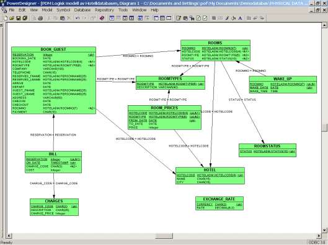Click the vertical scrollbar thumb
This screenshot has width=328, height=245.
324,127
